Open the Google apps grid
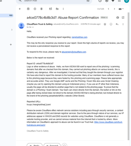Image resolution: width=131 pixels, height=146 pixels. [119, 1]
